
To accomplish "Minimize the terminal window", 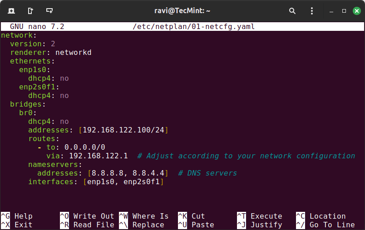I will 331,11.
